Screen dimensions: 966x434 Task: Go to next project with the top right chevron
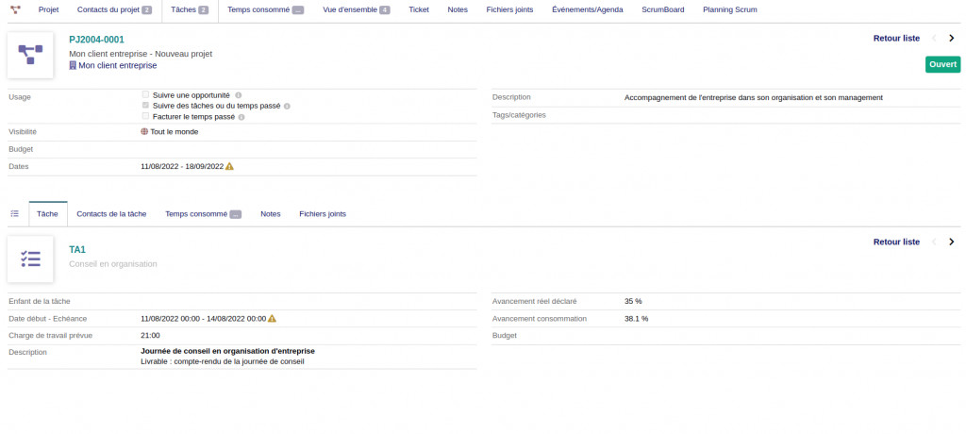pyautogui.click(x=951, y=39)
